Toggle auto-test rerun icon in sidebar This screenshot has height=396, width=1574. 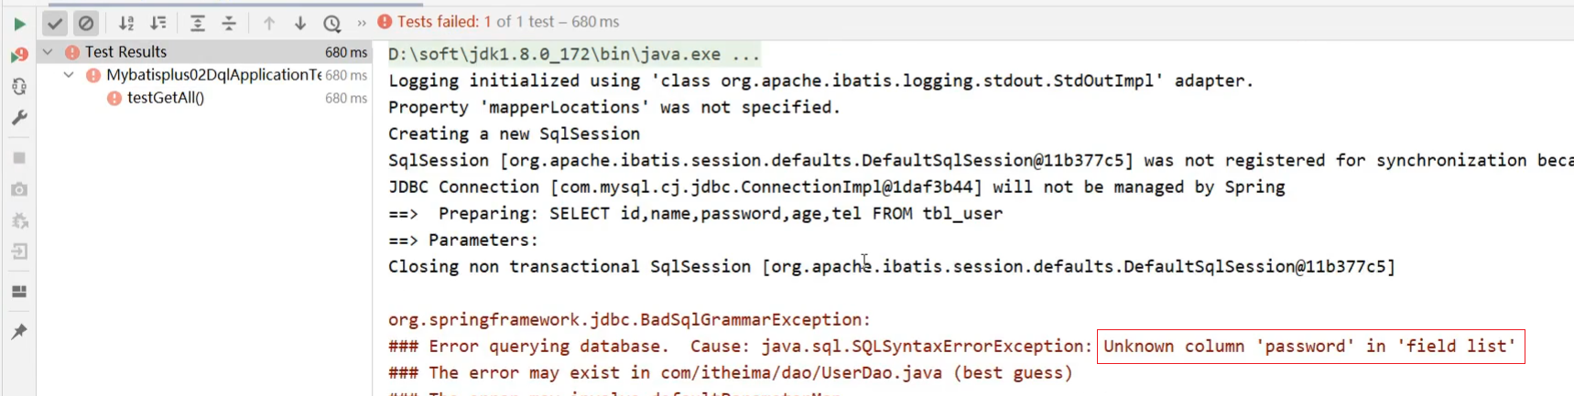click(19, 87)
